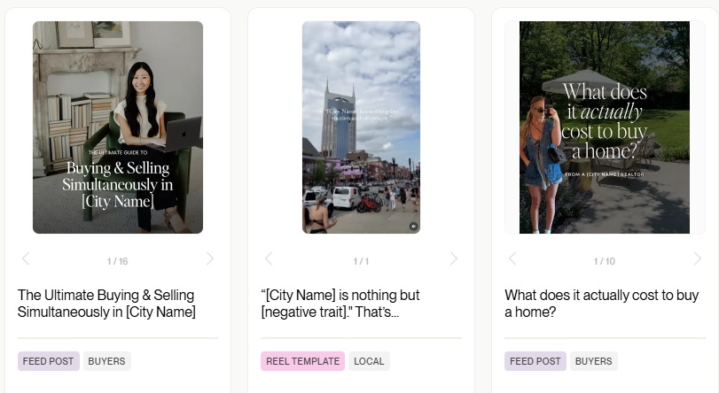Click next arrow under the city skyline reel

pos(453,259)
